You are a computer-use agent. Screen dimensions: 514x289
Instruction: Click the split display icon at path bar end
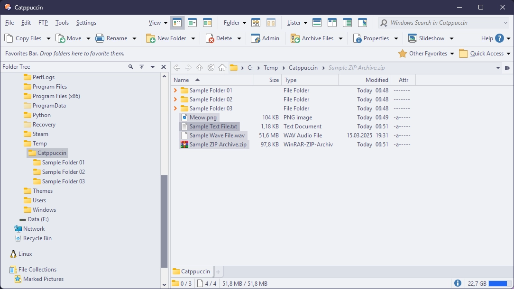[x=507, y=68]
